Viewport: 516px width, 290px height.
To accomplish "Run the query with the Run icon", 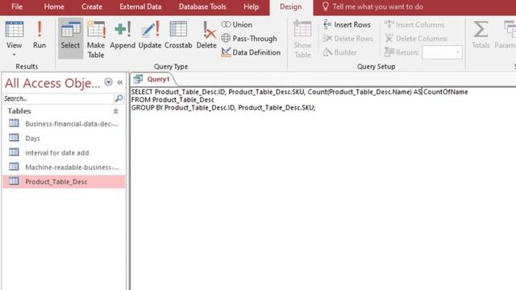I will [40, 35].
